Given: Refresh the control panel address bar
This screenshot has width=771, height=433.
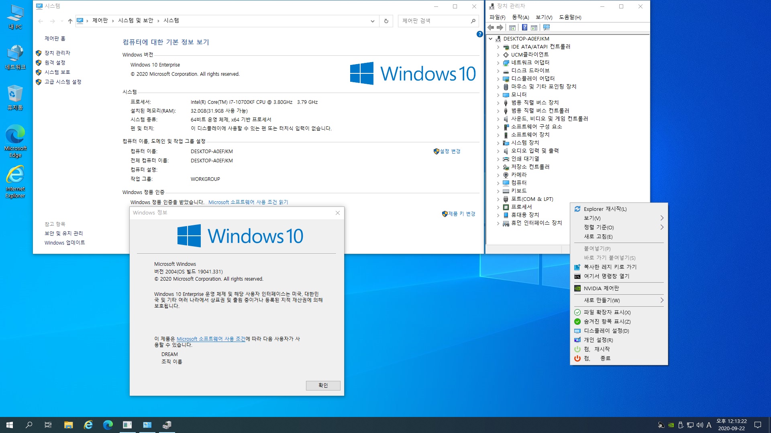Looking at the screenshot, I should click(x=386, y=21).
